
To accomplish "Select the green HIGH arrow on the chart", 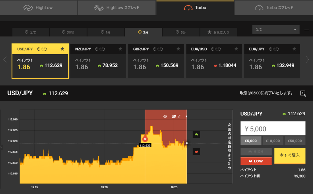I will 196,134.
